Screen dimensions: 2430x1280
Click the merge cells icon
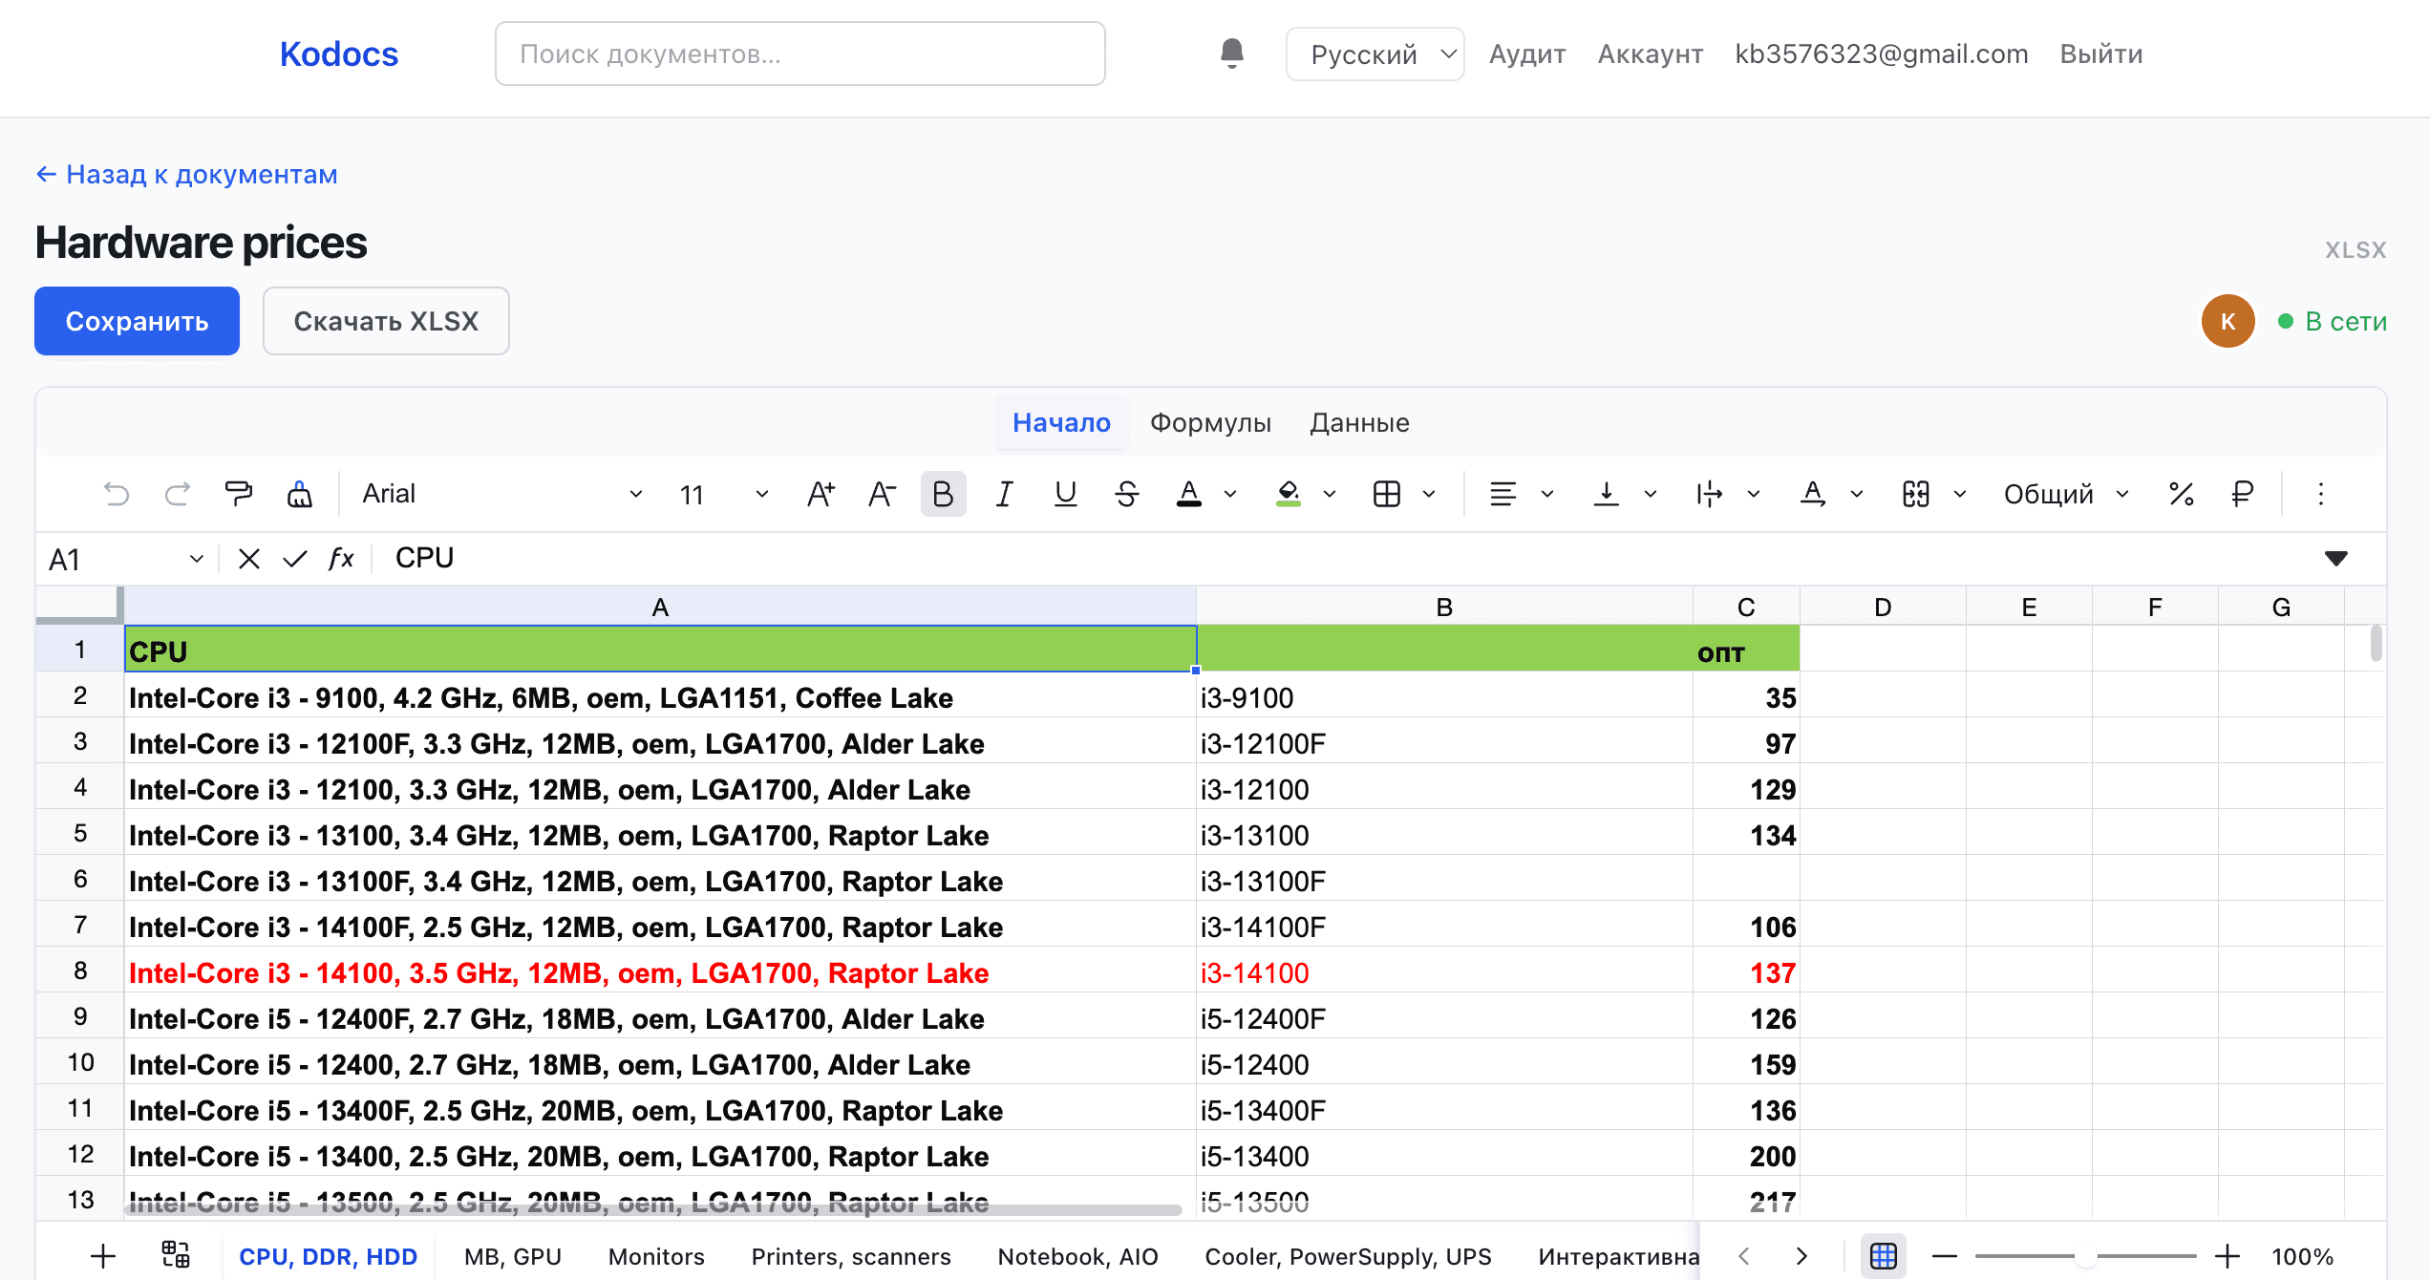point(1916,494)
